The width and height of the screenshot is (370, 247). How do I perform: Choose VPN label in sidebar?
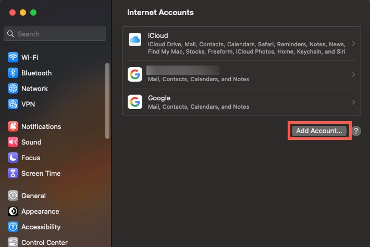(28, 104)
